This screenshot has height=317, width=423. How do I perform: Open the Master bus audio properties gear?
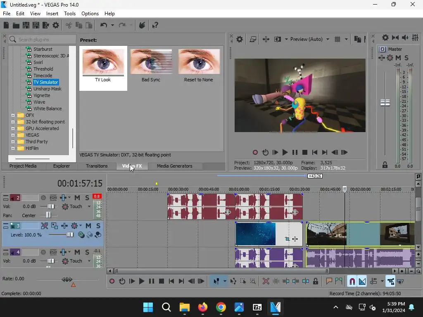pos(385,38)
